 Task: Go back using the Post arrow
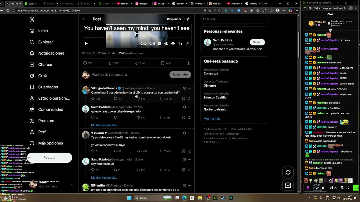(84, 19)
